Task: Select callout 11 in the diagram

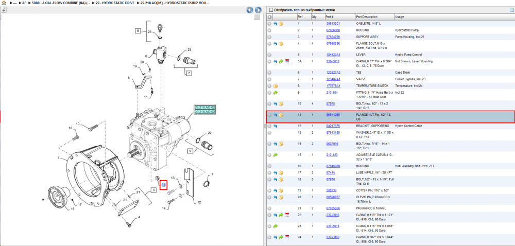Action: [164, 185]
